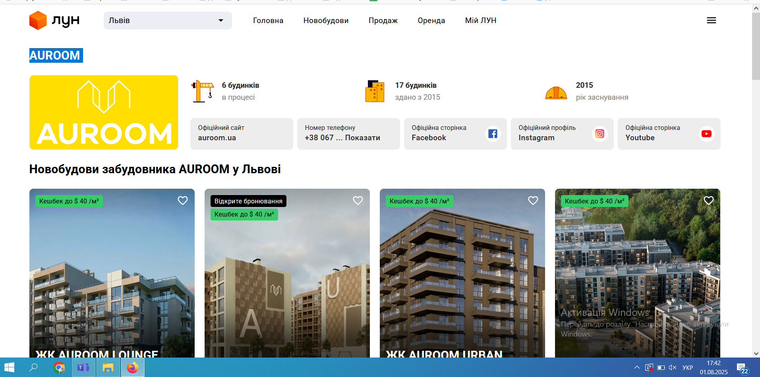760x377 pixels.
Task: Expand city list with the dropdown arrow
Action: point(221,20)
